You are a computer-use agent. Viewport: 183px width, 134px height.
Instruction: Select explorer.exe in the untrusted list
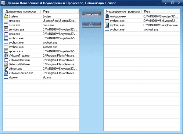coord(117,25)
